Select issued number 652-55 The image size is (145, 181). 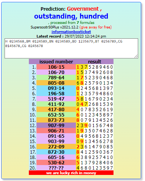[x=56, y=115]
